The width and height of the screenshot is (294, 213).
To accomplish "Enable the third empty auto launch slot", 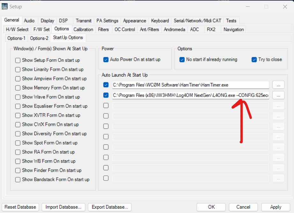I will coord(106,126).
